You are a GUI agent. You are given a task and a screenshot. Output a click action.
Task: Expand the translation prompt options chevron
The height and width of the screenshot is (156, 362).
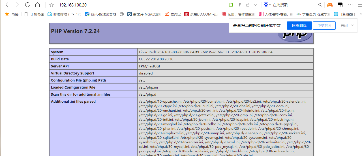(352, 25)
